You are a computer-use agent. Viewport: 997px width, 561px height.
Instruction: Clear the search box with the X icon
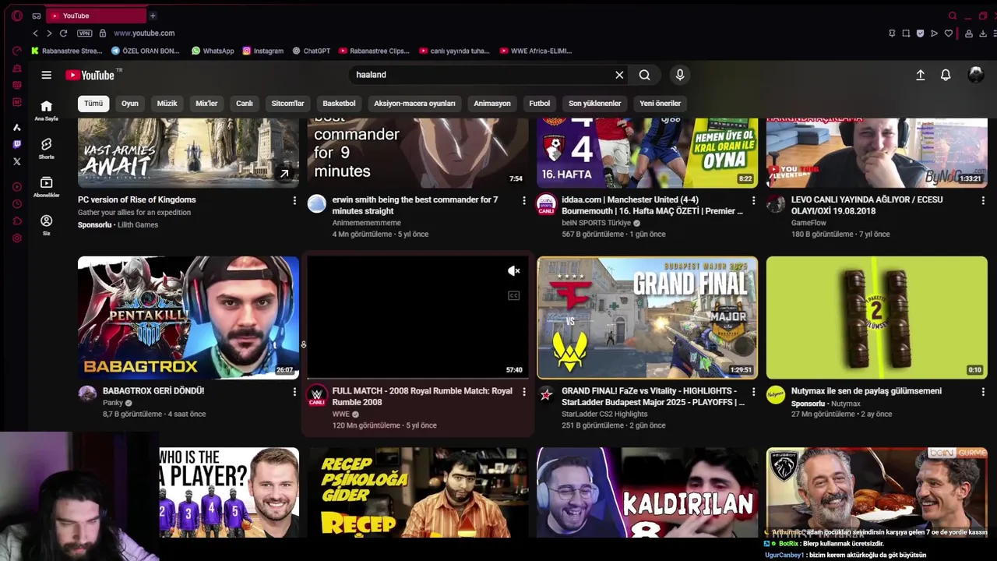619,75
